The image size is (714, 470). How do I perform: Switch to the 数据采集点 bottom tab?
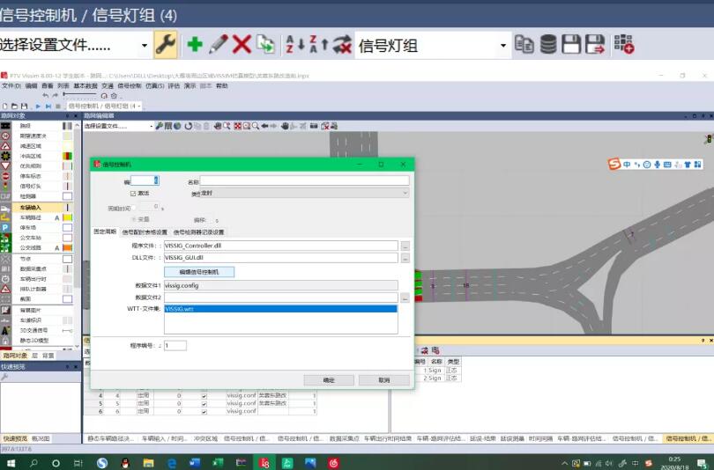click(x=345, y=438)
